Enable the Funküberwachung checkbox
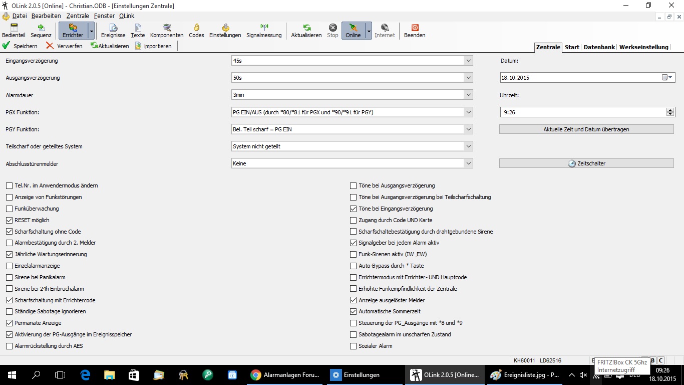Screen dimensions: 684x385 (10, 209)
